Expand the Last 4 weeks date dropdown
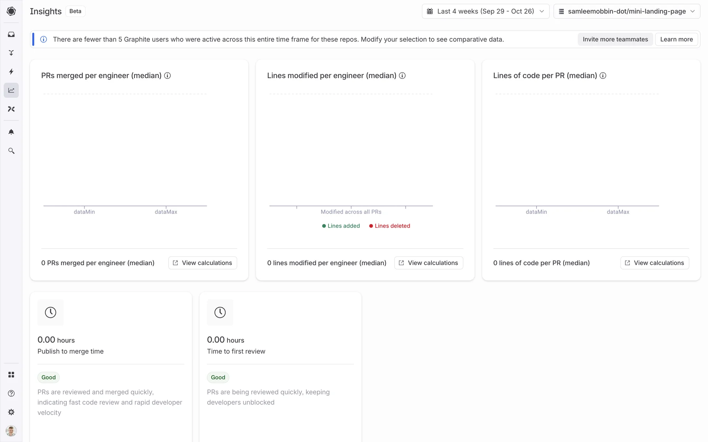This screenshot has width=708, height=442. pos(485,11)
